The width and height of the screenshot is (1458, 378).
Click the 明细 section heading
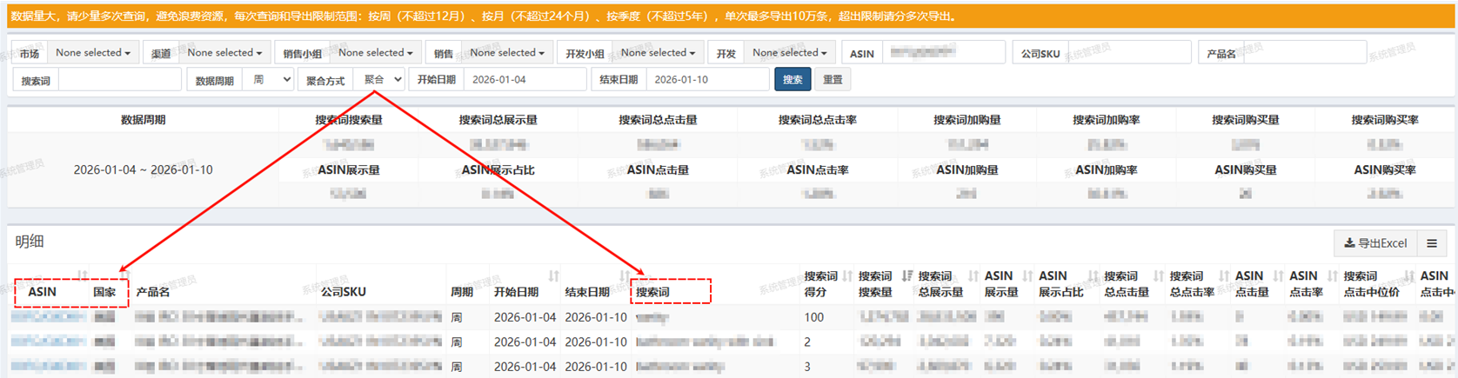click(30, 242)
